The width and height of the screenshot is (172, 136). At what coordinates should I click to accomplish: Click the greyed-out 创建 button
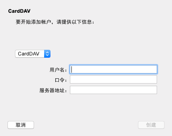click(x=151, y=125)
